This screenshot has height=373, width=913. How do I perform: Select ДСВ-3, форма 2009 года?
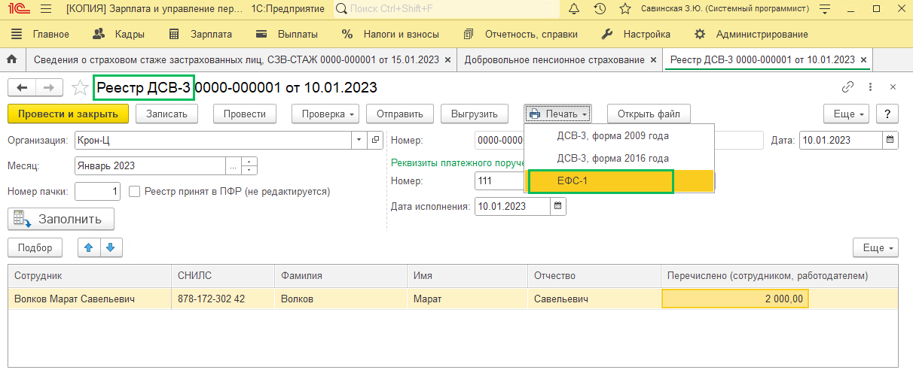619,136
